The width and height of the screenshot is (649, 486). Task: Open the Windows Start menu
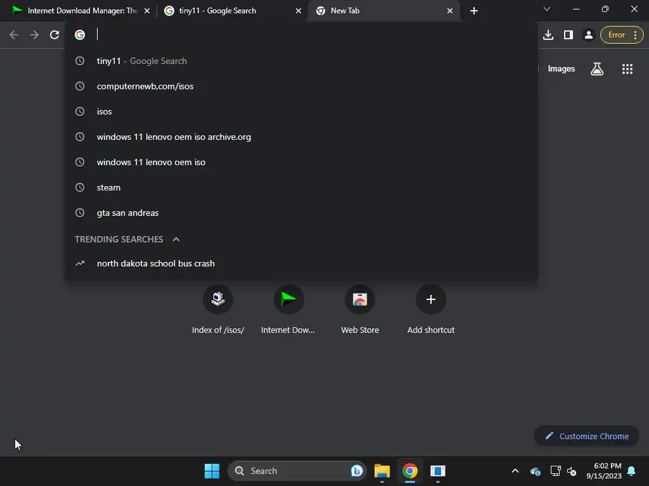coord(212,471)
